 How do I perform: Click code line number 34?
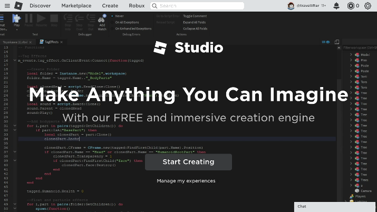click(x=6, y=139)
